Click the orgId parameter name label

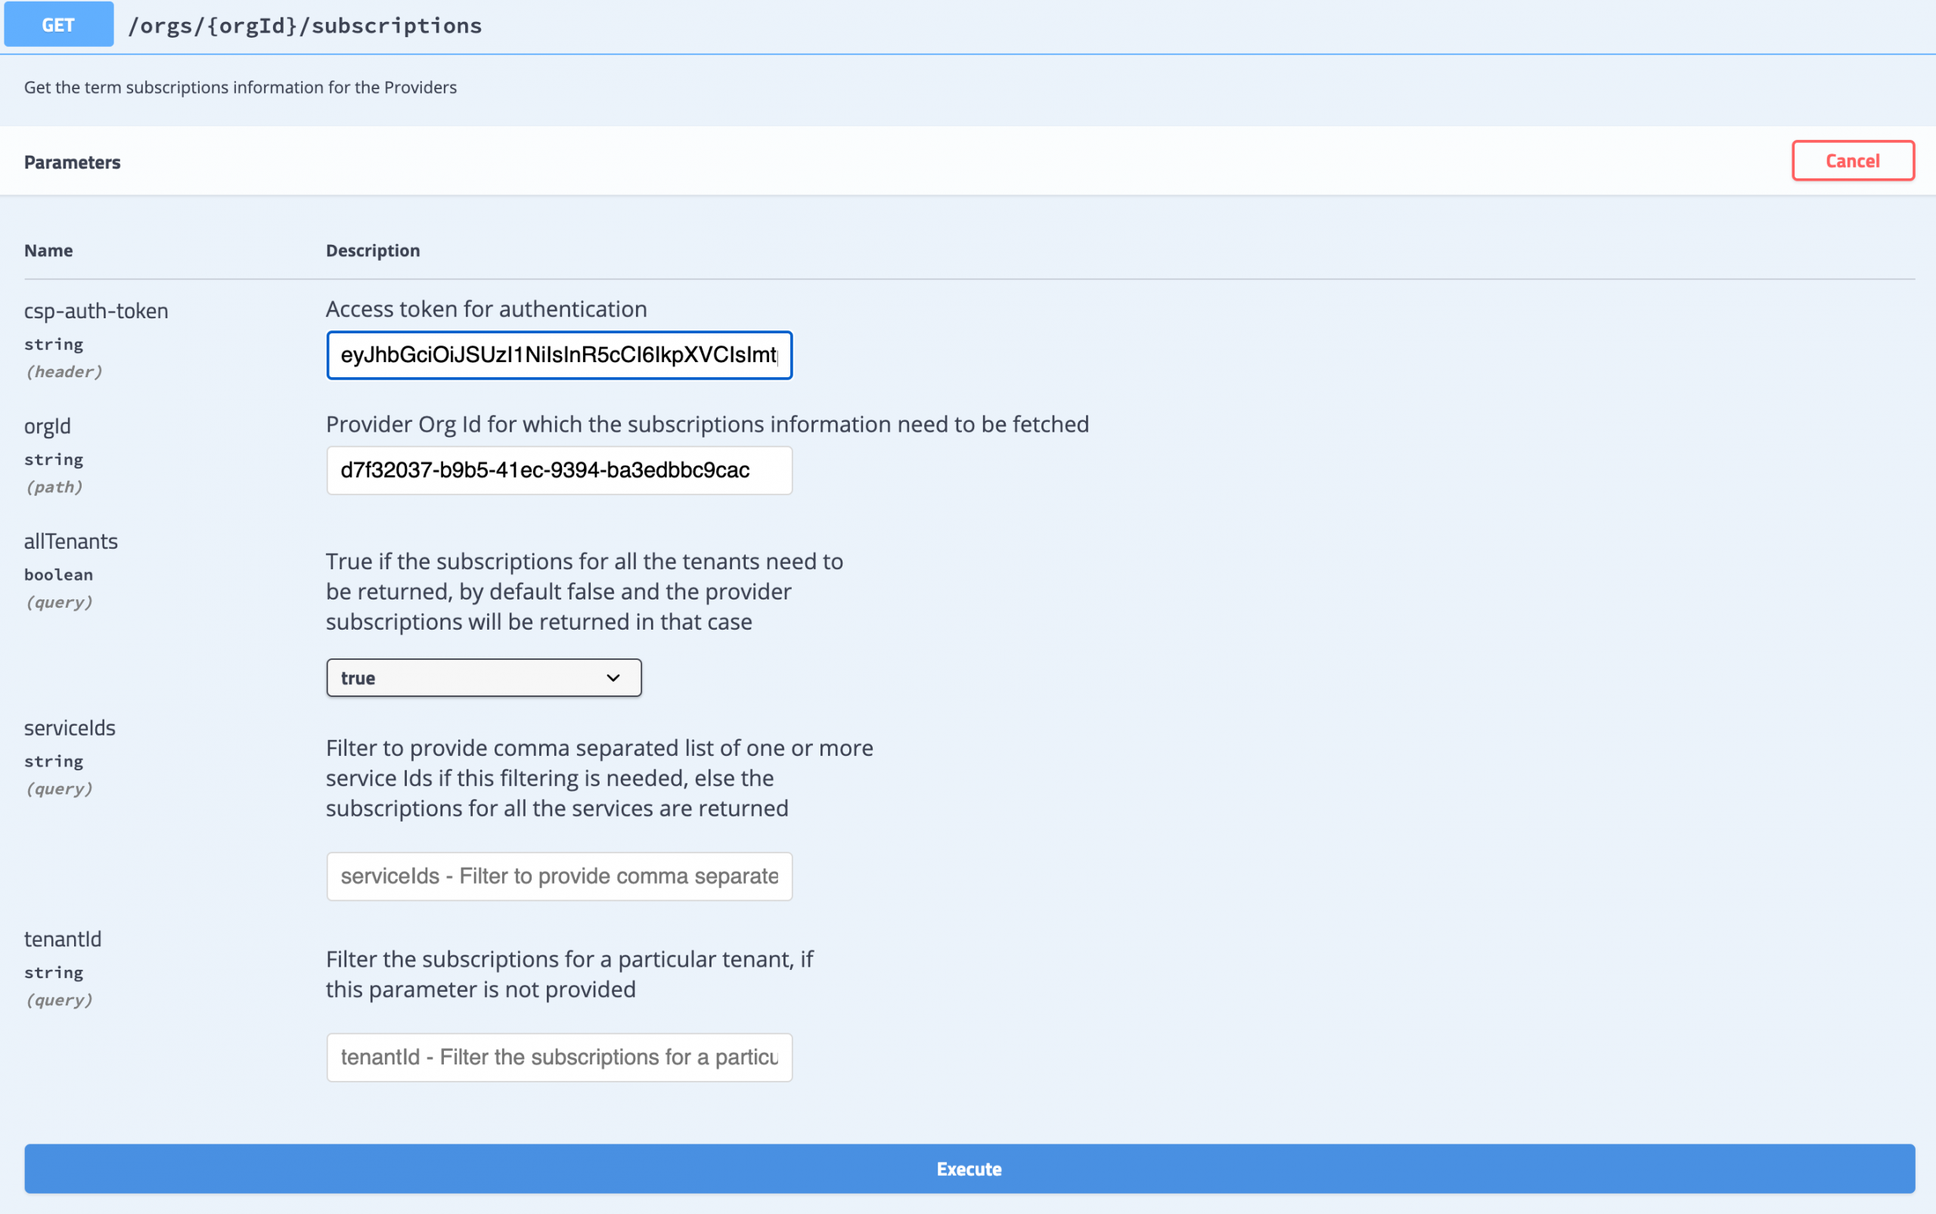click(48, 426)
